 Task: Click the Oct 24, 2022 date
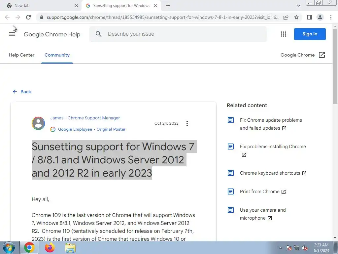tap(166, 123)
